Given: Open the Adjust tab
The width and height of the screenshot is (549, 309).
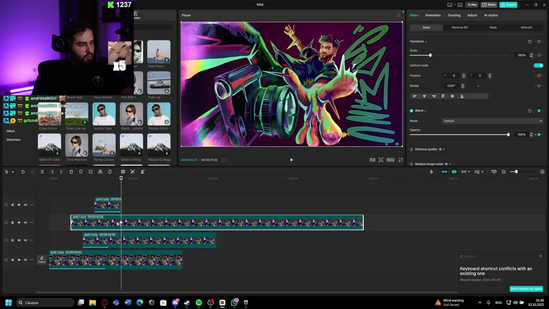Looking at the screenshot, I should [472, 15].
